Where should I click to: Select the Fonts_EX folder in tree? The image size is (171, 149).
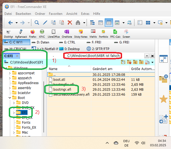tap(29, 127)
